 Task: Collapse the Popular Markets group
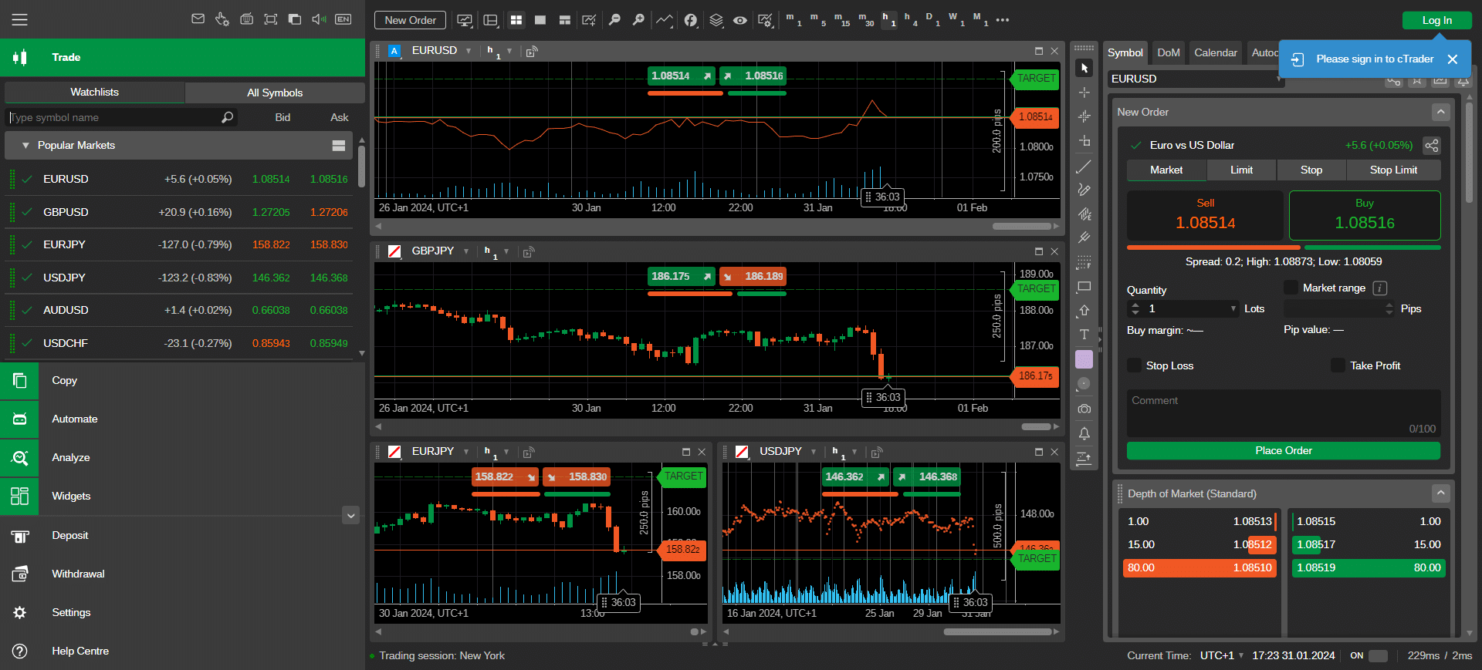[x=25, y=146]
